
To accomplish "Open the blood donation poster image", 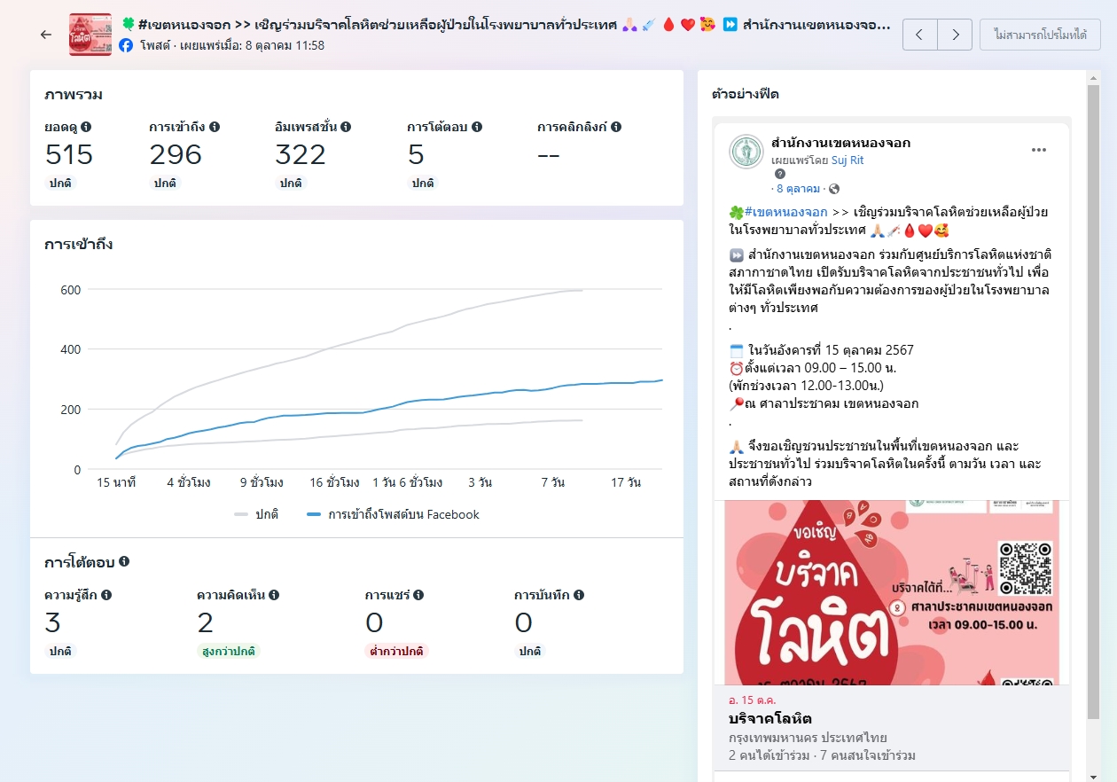I will point(891,591).
